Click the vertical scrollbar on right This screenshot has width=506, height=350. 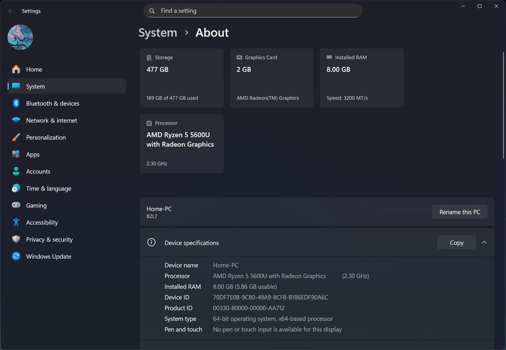click(x=503, y=105)
